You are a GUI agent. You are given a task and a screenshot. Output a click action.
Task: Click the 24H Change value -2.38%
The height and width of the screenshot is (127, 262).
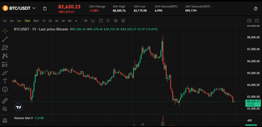click(x=94, y=11)
